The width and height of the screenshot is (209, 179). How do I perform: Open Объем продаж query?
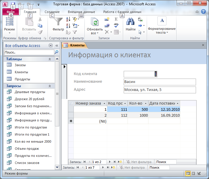[x=27, y=149]
